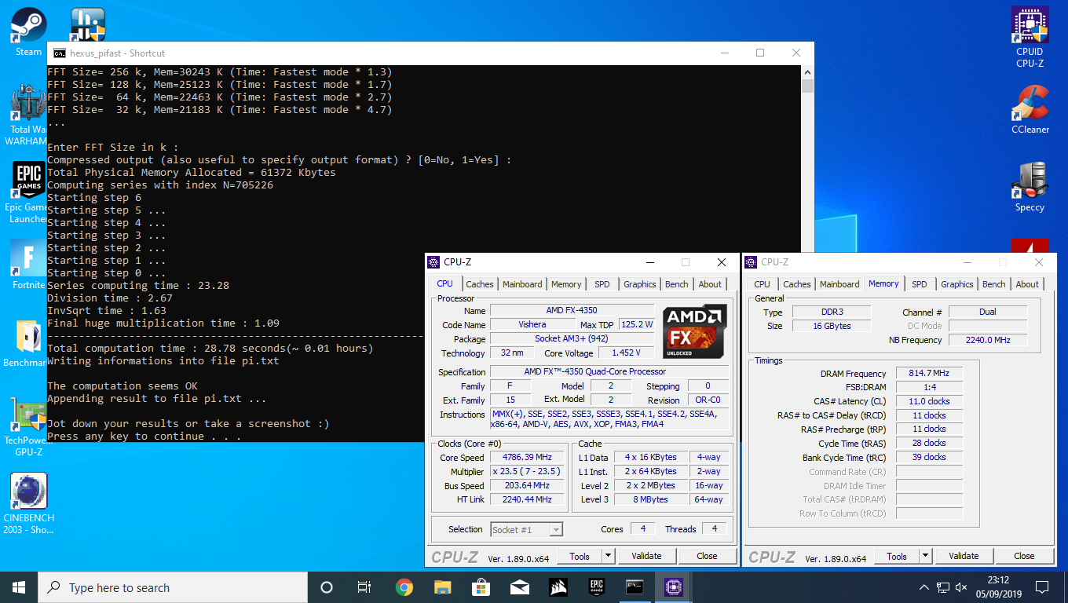Open the Action Center notifications
The height and width of the screenshot is (603, 1068).
pos(1042,587)
